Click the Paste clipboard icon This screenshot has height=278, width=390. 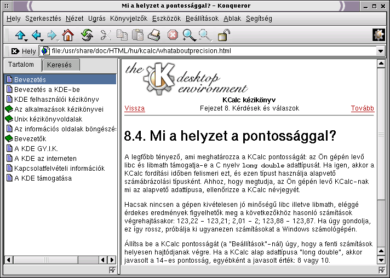pyautogui.click(x=138, y=35)
